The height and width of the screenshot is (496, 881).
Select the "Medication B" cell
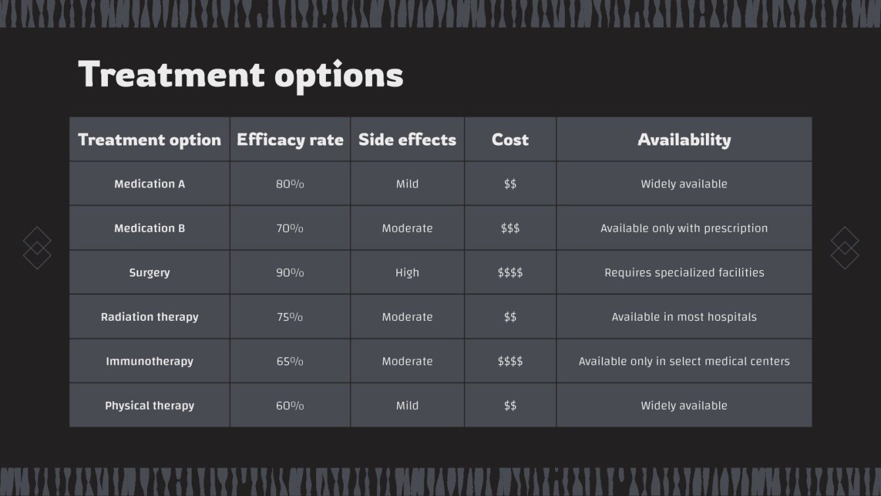(149, 228)
